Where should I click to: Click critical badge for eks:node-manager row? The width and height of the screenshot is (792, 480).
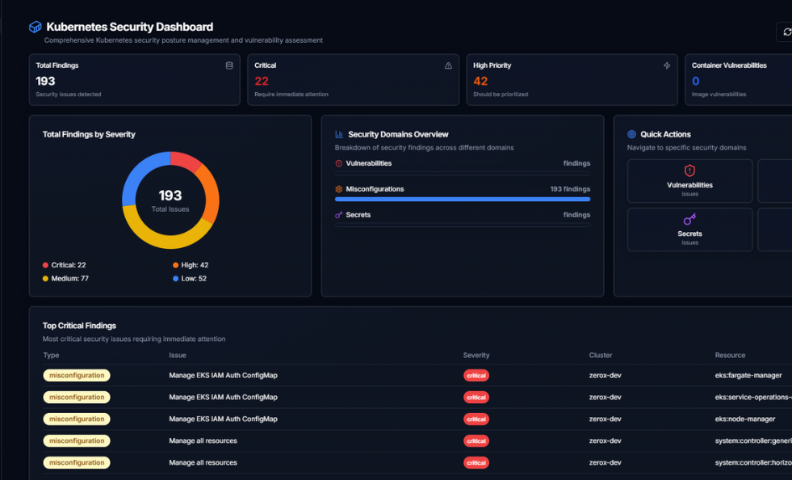(x=476, y=419)
